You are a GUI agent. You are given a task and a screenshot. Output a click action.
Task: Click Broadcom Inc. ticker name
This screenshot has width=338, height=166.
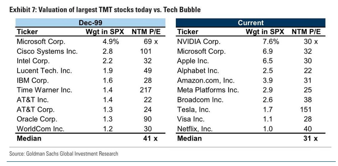point(197,100)
